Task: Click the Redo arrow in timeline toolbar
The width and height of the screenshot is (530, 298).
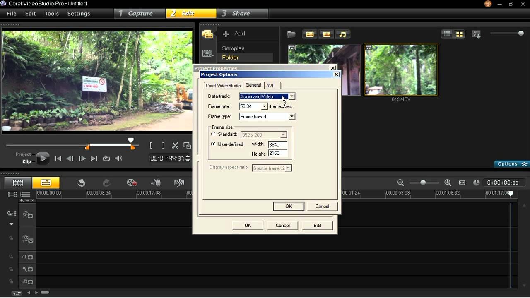Action: [106, 183]
